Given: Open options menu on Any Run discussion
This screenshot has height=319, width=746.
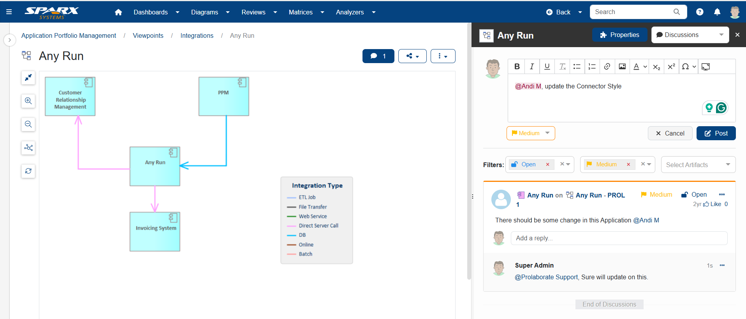Looking at the screenshot, I should tap(722, 194).
